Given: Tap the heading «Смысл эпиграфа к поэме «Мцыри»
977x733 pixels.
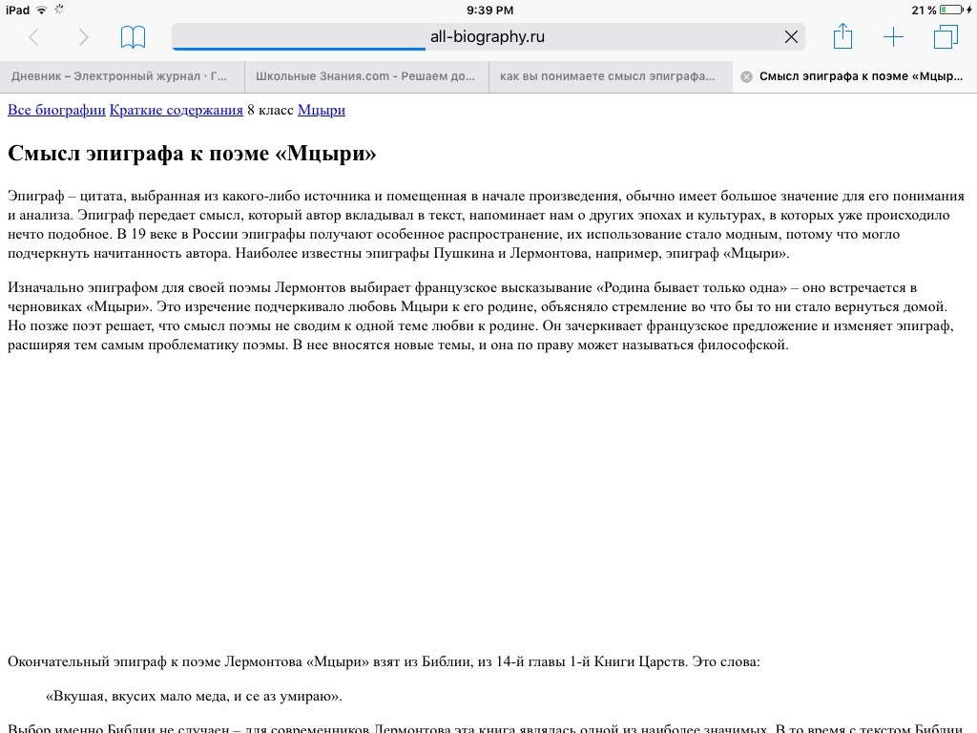Looking at the screenshot, I should coord(192,154).
